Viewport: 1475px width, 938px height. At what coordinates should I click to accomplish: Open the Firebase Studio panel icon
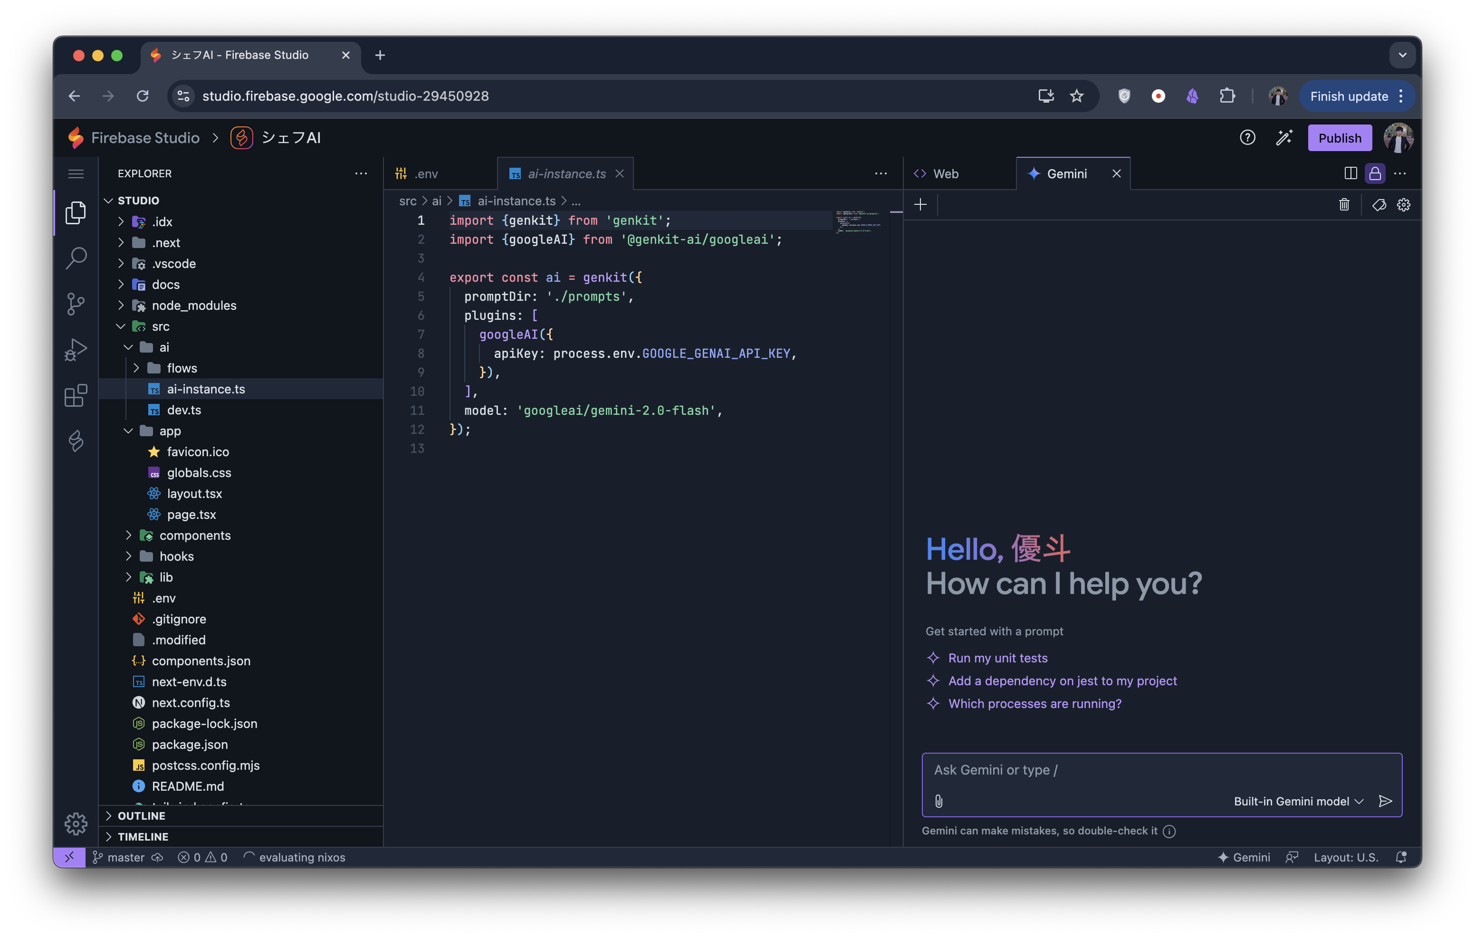coord(76,440)
